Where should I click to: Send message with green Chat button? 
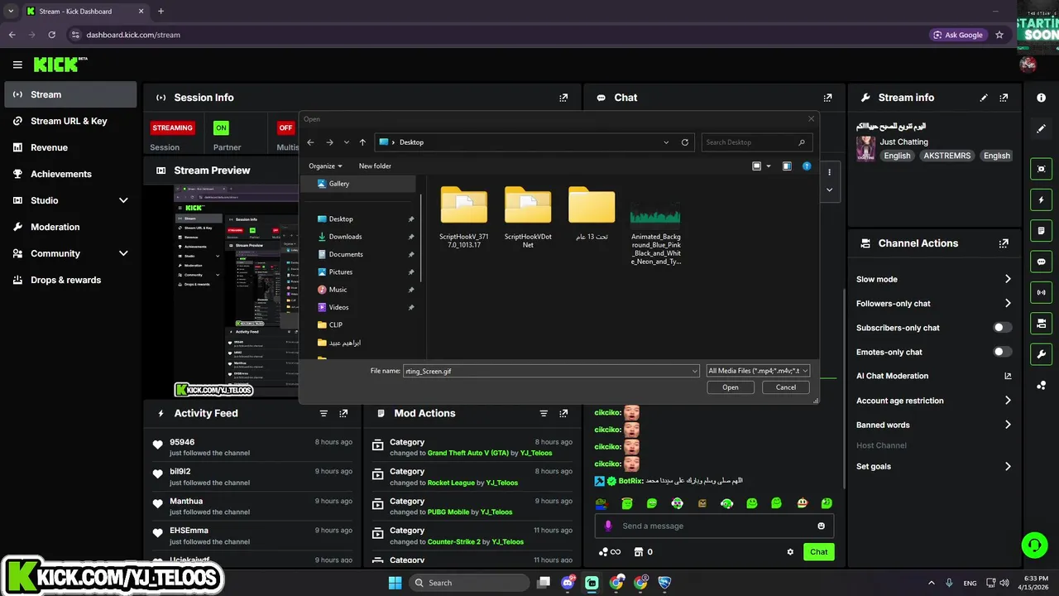(819, 552)
